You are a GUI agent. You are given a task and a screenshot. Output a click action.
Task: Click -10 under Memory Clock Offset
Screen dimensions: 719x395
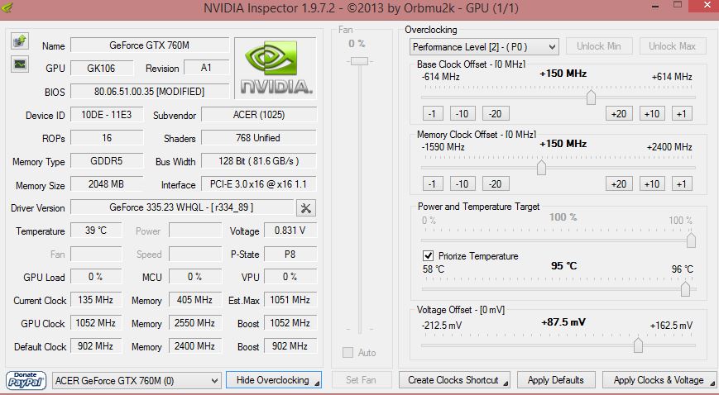pos(463,183)
